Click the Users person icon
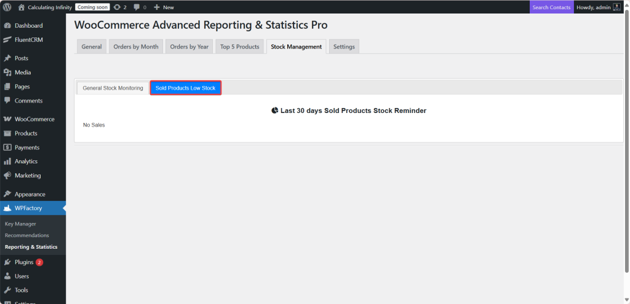Viewport: 630px width, 304px height. click(7, 276)
